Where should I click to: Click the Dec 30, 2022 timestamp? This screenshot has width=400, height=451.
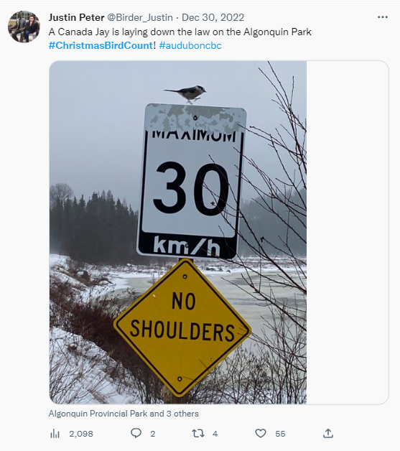click(213, 17)
